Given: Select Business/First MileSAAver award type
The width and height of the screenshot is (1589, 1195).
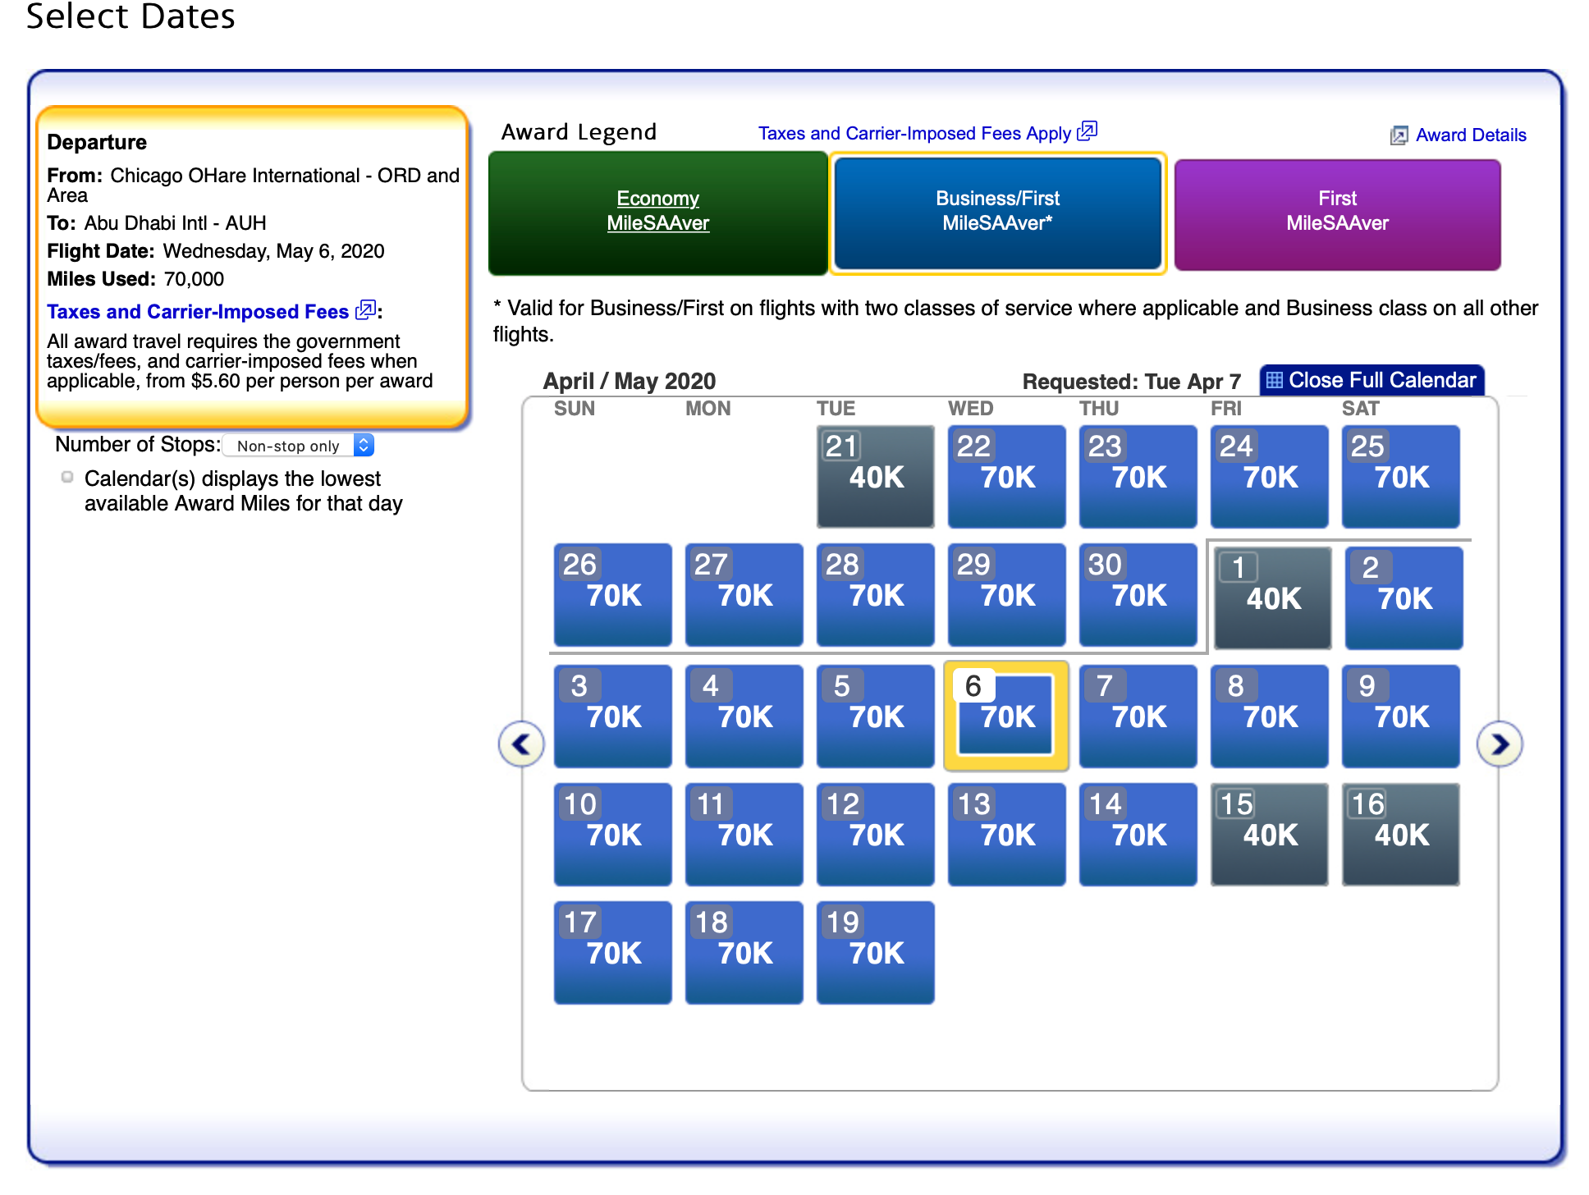Looking at the screenshot, I should pos(998,212).
